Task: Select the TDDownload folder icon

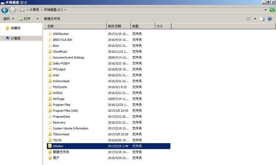Action: pyautogui.click(x=50, y=134)
